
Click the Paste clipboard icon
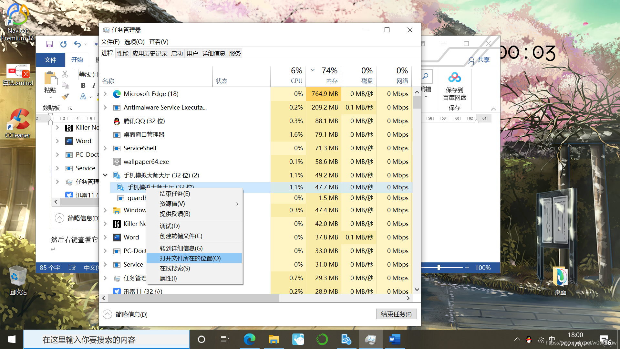[50, 79]
